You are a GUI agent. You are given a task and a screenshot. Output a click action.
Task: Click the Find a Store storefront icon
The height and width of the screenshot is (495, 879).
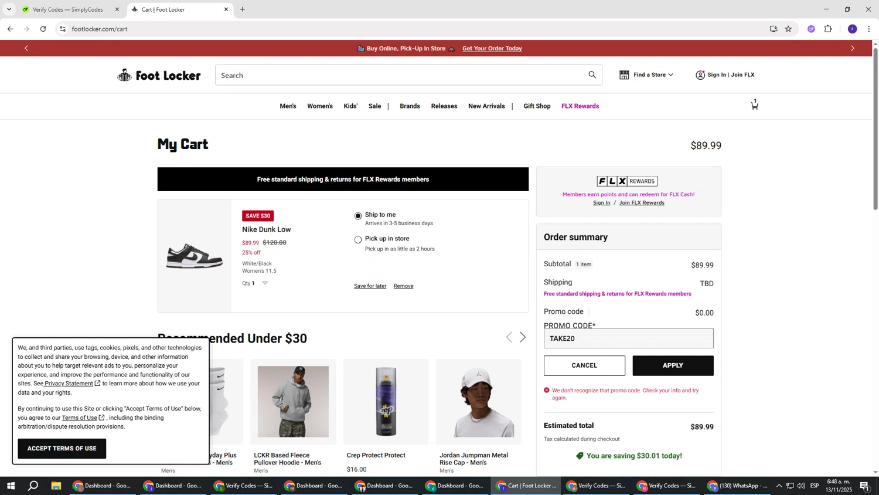[624, 75]
